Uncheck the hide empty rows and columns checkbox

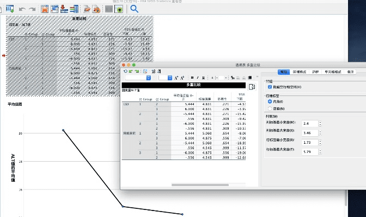pyautogui.click(x=270, y=87)
